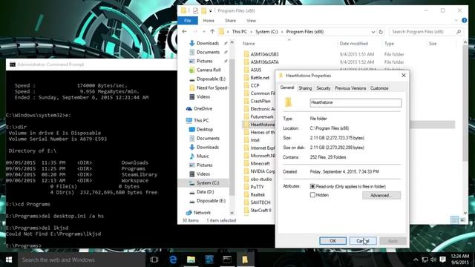The image size is (475, 267).
Task: Click breadcrumb arrow after This PC
Action: click(x=251, y=32)
